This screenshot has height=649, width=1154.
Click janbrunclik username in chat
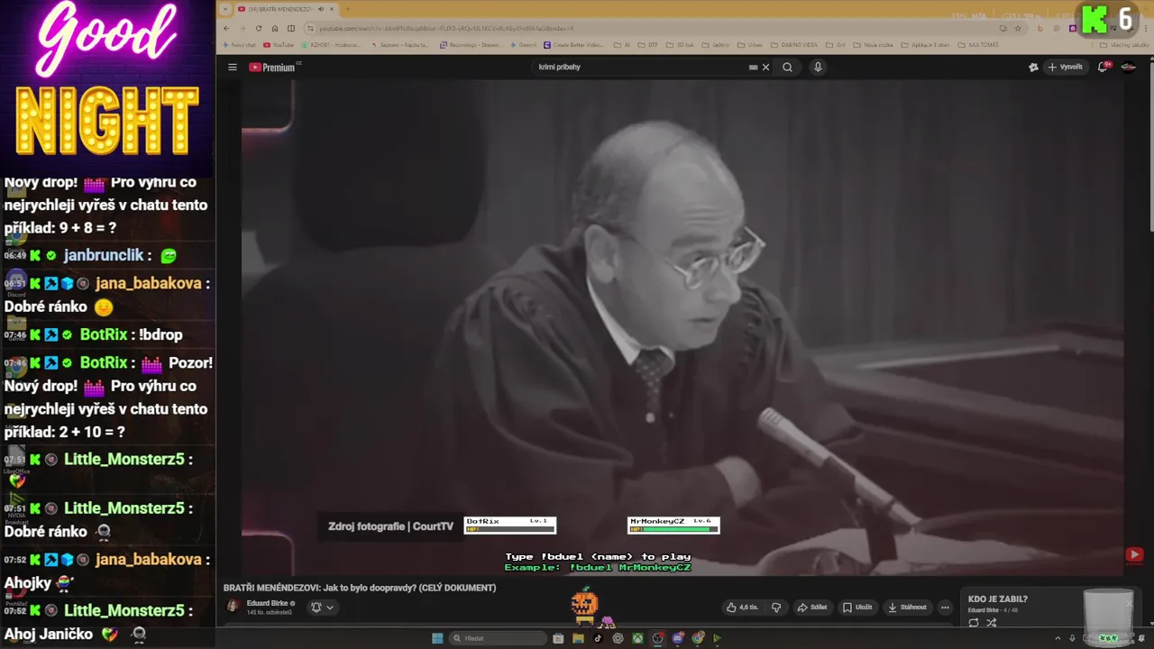104,255
